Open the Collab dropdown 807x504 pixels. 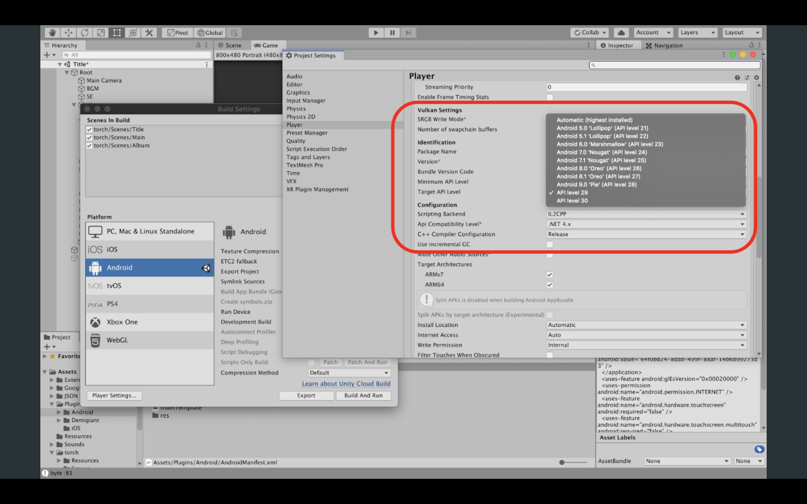tap(589, 33)
